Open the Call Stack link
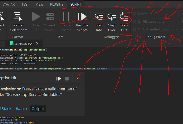Image resolution: width=183 pixels, height=124 pixels. (6, 109)
